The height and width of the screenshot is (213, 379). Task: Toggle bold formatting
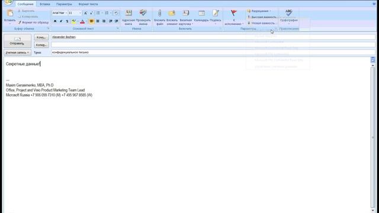(x=55, y=21)
